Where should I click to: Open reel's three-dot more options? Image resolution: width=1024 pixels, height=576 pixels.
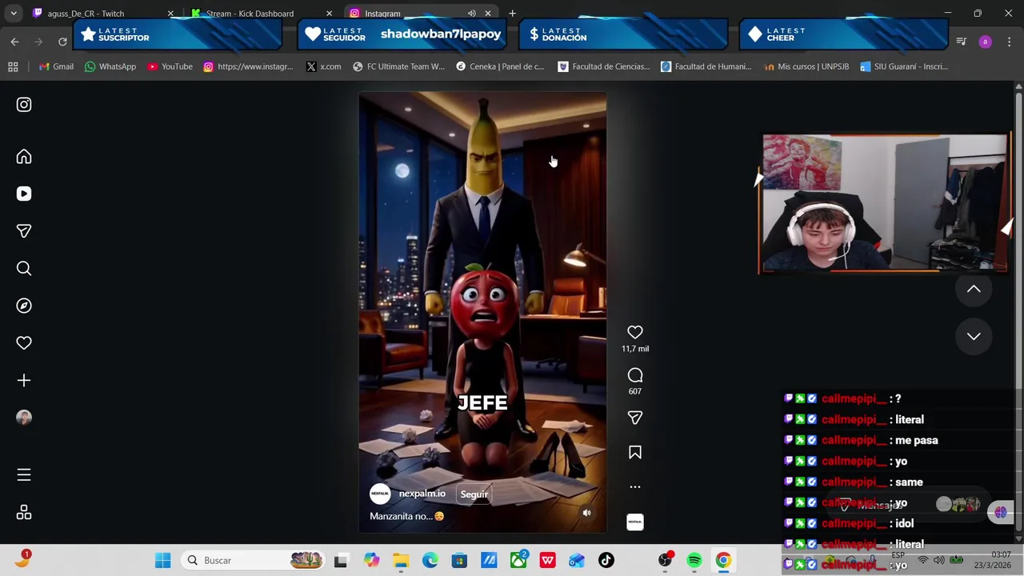tap(635, 486)
